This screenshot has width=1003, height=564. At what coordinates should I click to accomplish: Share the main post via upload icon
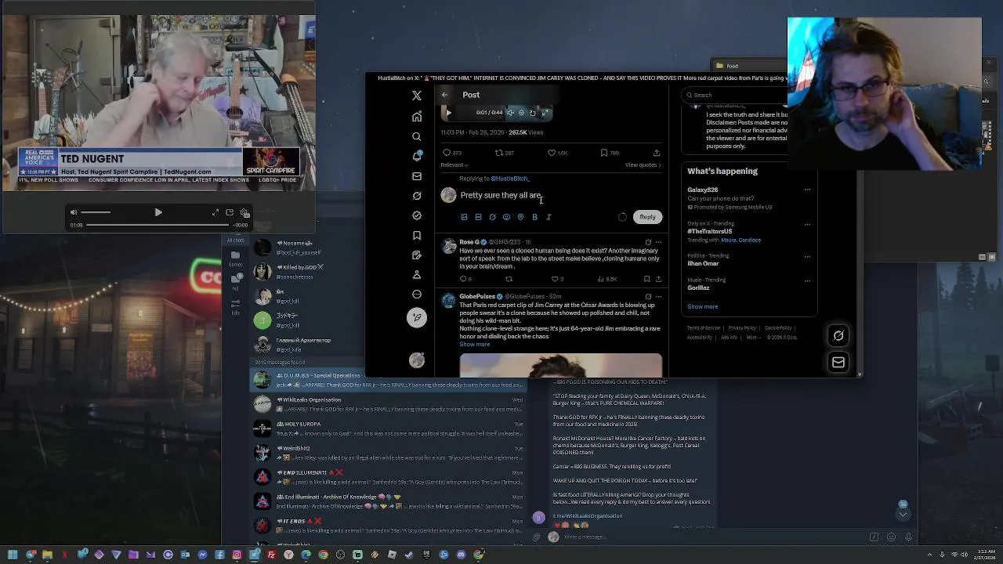pyautogui.click(x=657, y=153)
